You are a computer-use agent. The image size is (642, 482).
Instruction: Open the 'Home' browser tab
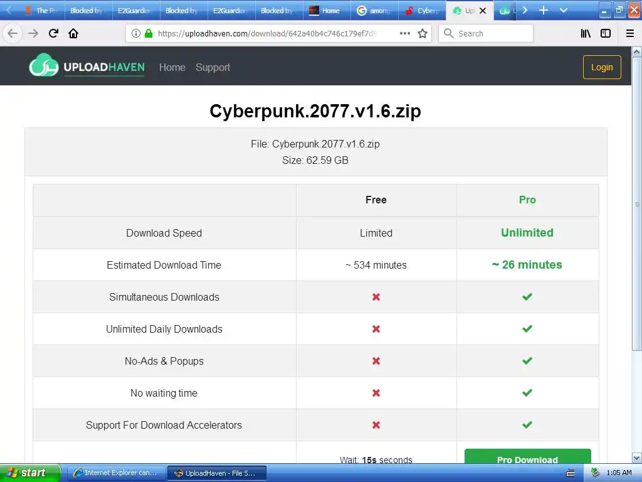pyautogui.click(x=326, y=11)
